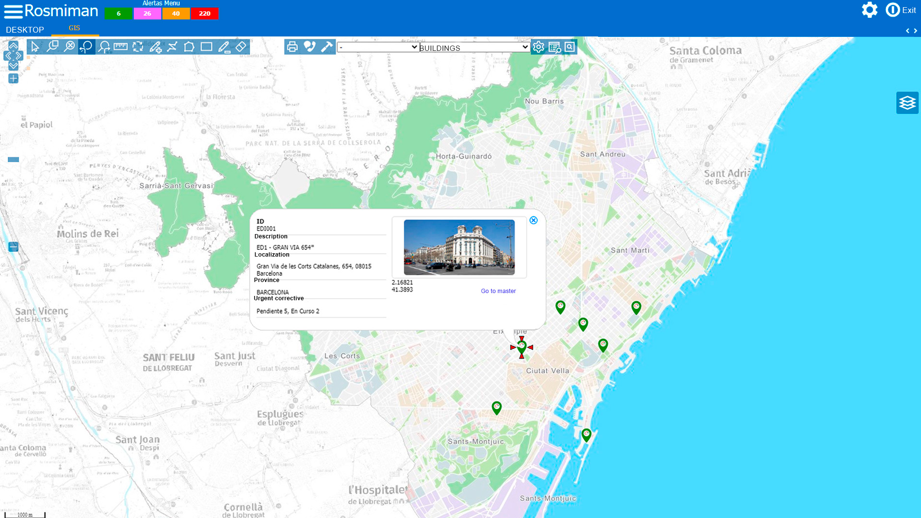Open the print map tool
This screenshot has width=921, height=518.
[x=293, y=47]
